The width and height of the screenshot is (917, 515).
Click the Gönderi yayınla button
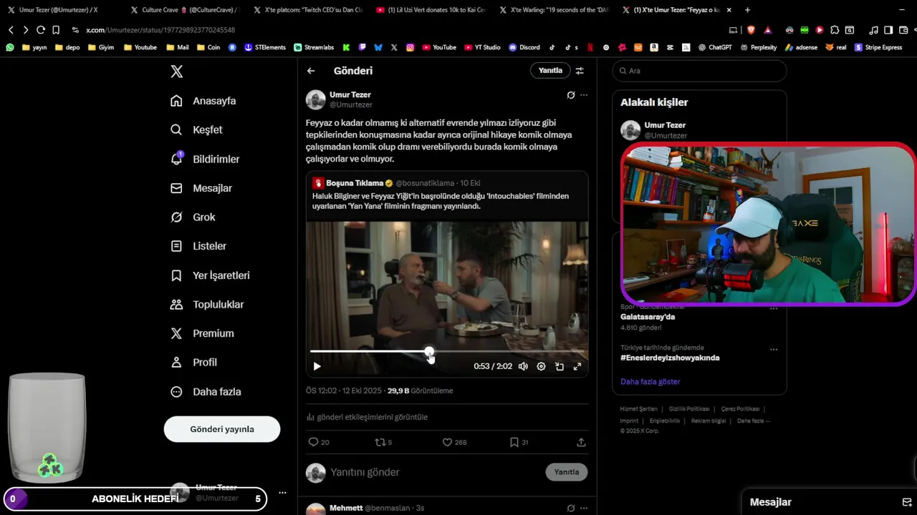(222, 429)
